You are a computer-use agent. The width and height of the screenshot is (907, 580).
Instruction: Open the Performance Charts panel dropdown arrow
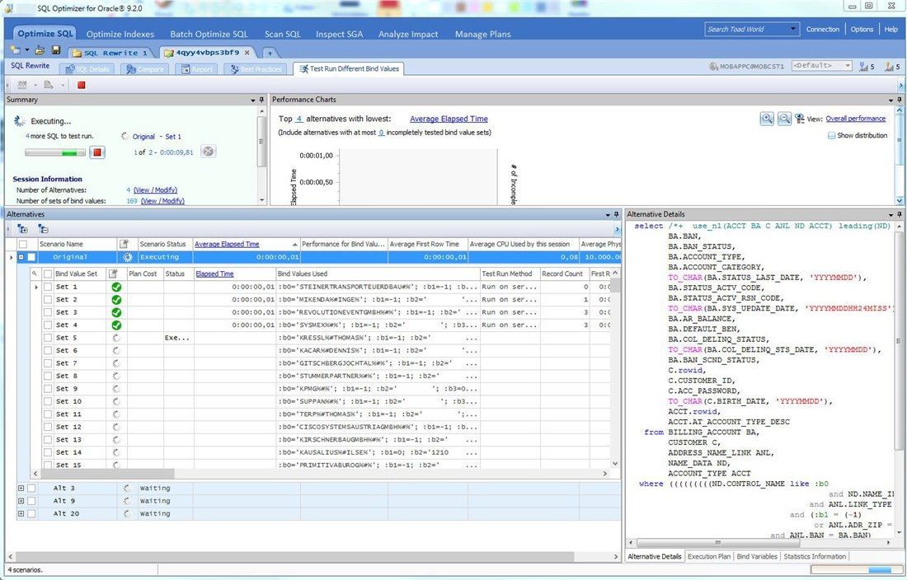[890, 101]
